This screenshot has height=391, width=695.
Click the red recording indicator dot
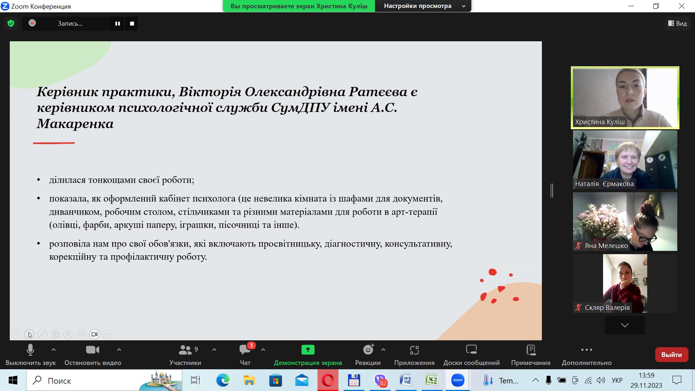(x=32, y=23)
